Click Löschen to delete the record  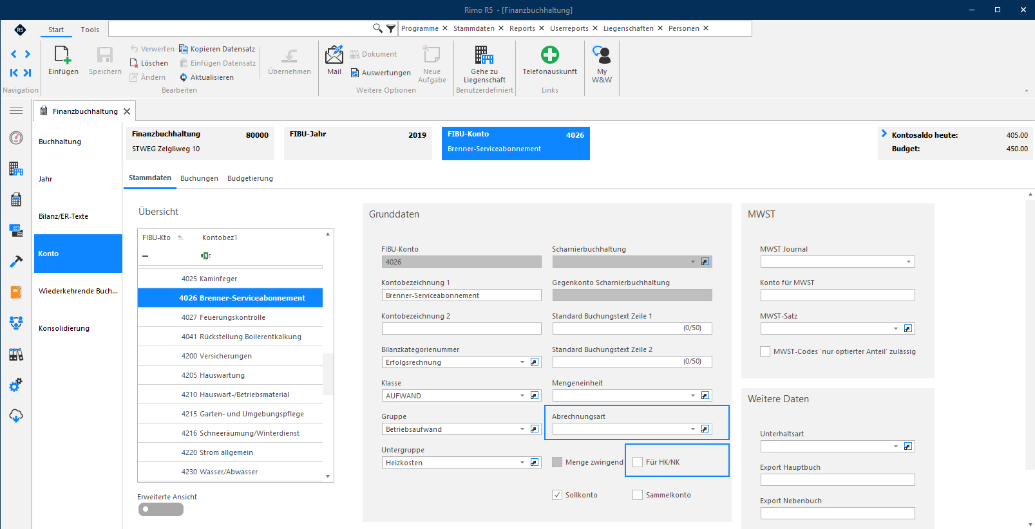(x=149, y=63)
